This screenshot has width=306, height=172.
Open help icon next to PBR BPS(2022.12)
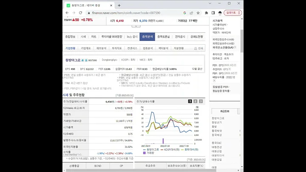[x=236, y=73]
